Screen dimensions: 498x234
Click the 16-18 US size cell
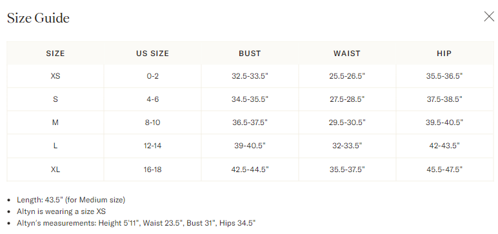[x=152, y=170]
